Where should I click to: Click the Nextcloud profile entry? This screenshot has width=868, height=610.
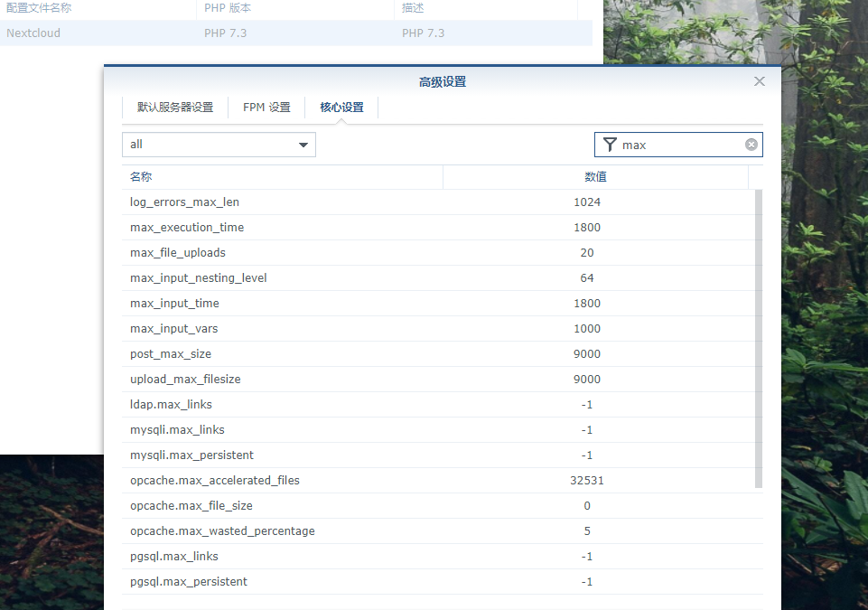pos(90,33)
